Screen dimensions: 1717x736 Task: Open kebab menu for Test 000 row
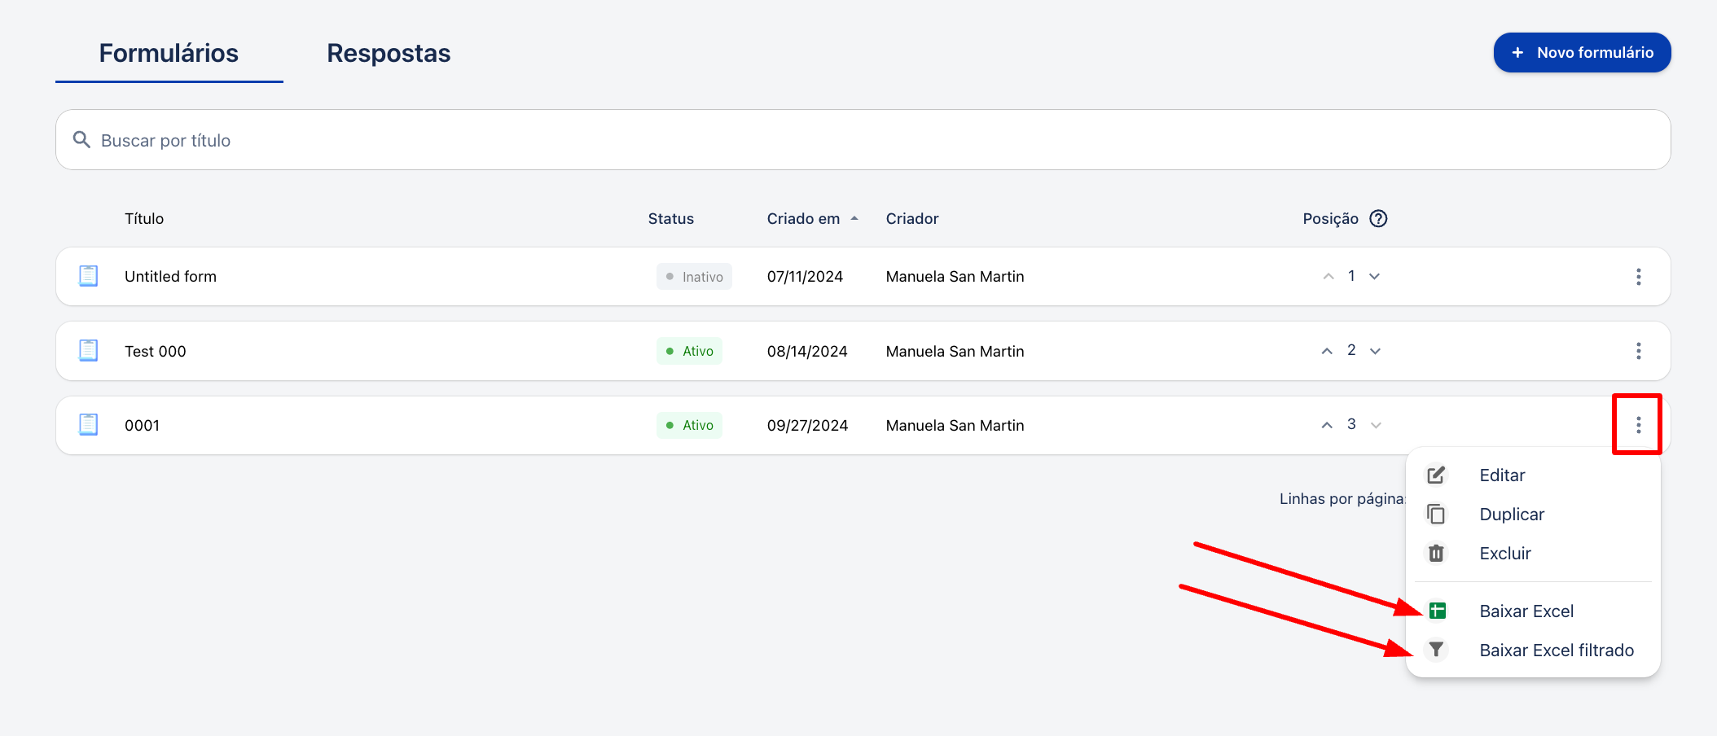point(1638,351)
